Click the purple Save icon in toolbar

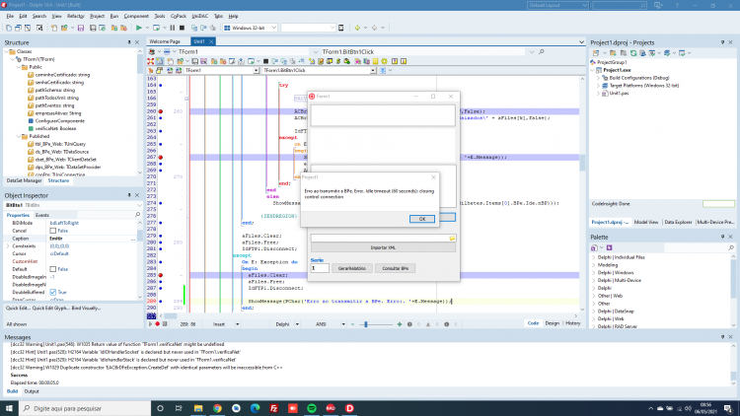point(81,28)
